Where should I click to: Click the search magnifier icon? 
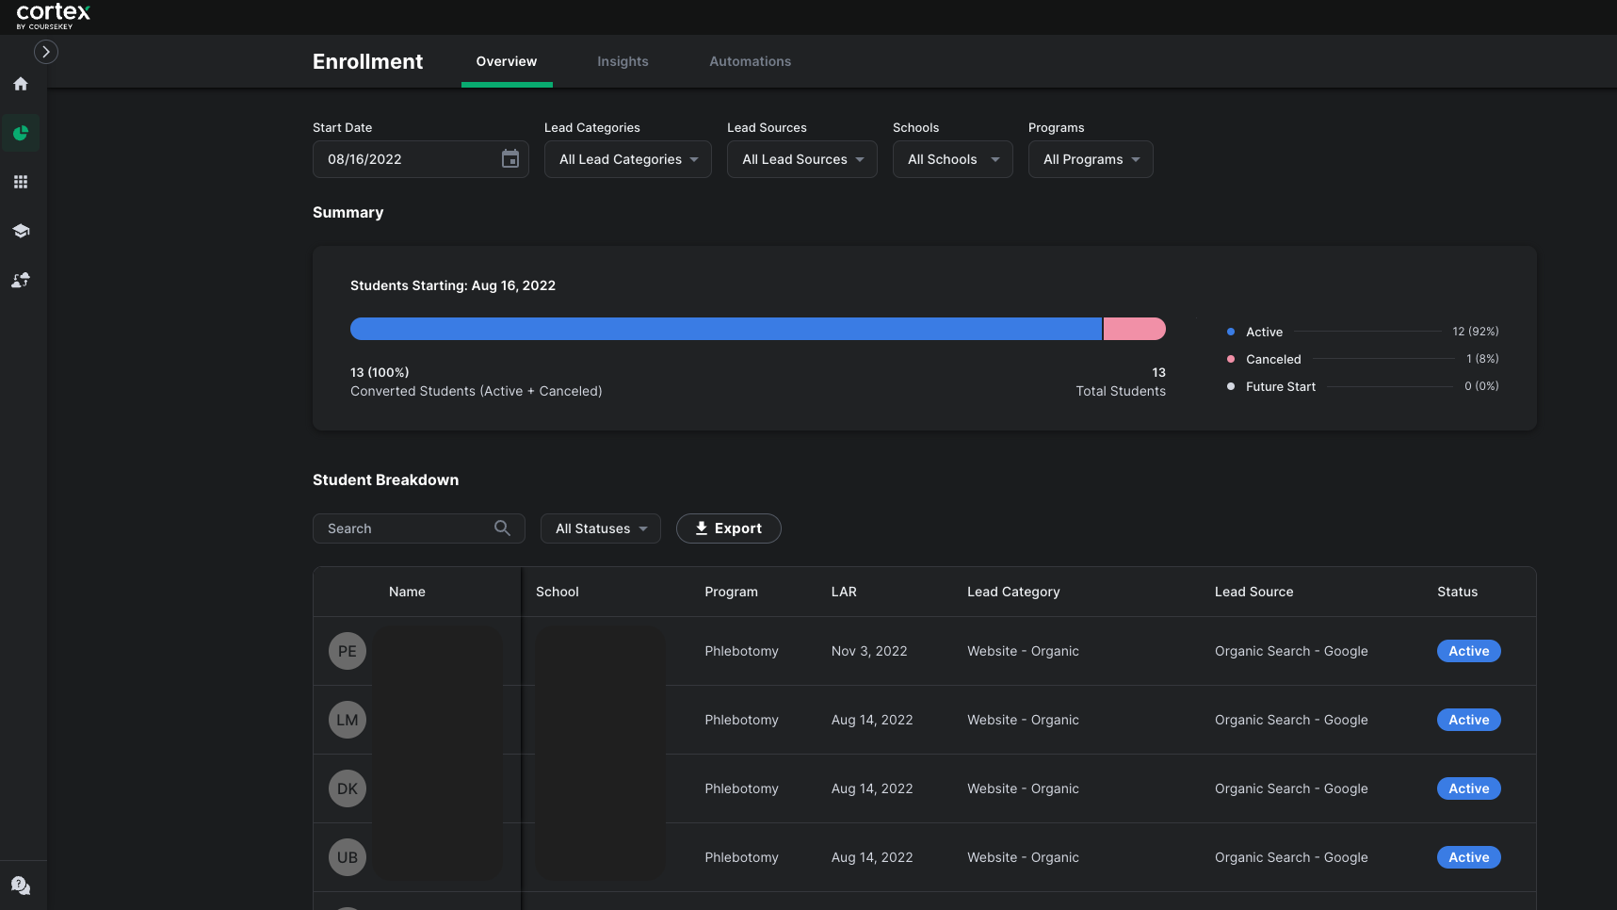tap(503, 528)
